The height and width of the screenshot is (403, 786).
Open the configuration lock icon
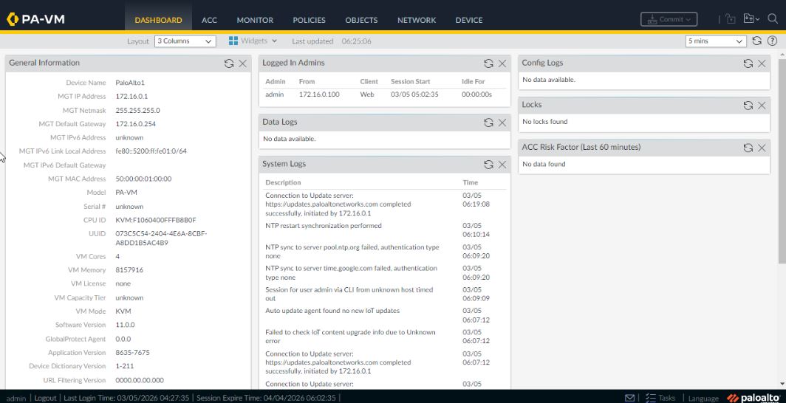(732, 20)
